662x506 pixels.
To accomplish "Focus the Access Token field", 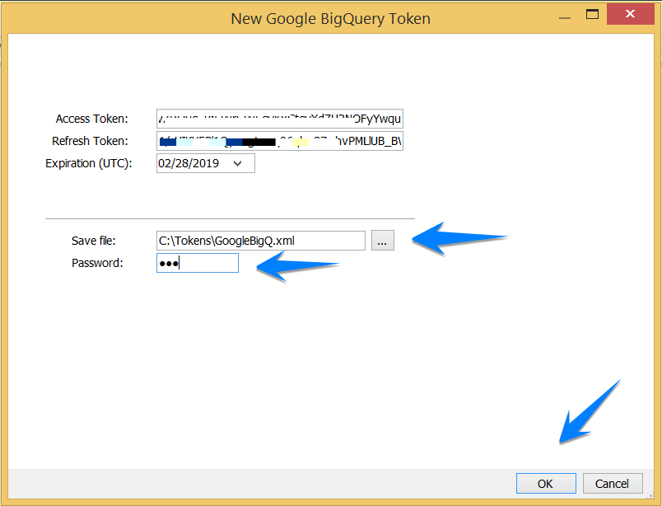I will point(279,119).
